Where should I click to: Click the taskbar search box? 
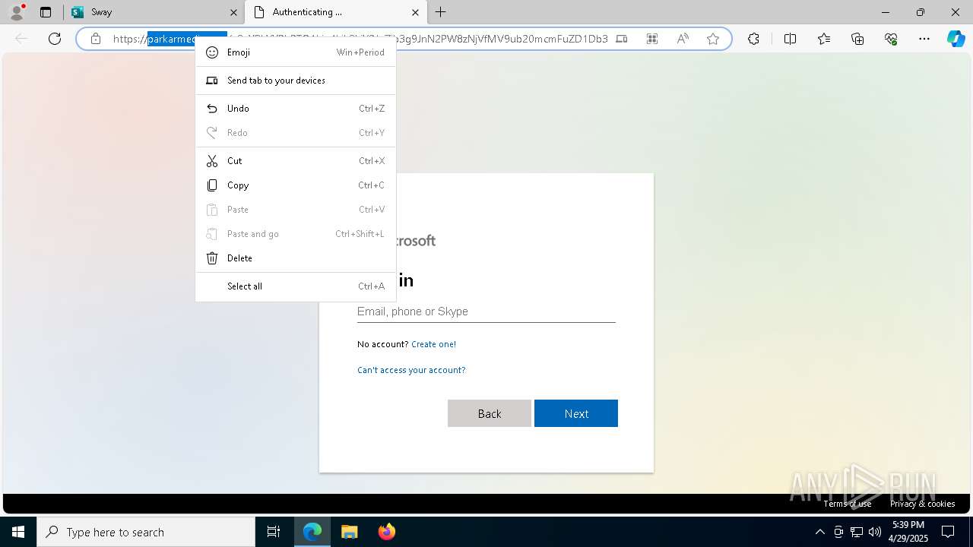tap(146, 532)
